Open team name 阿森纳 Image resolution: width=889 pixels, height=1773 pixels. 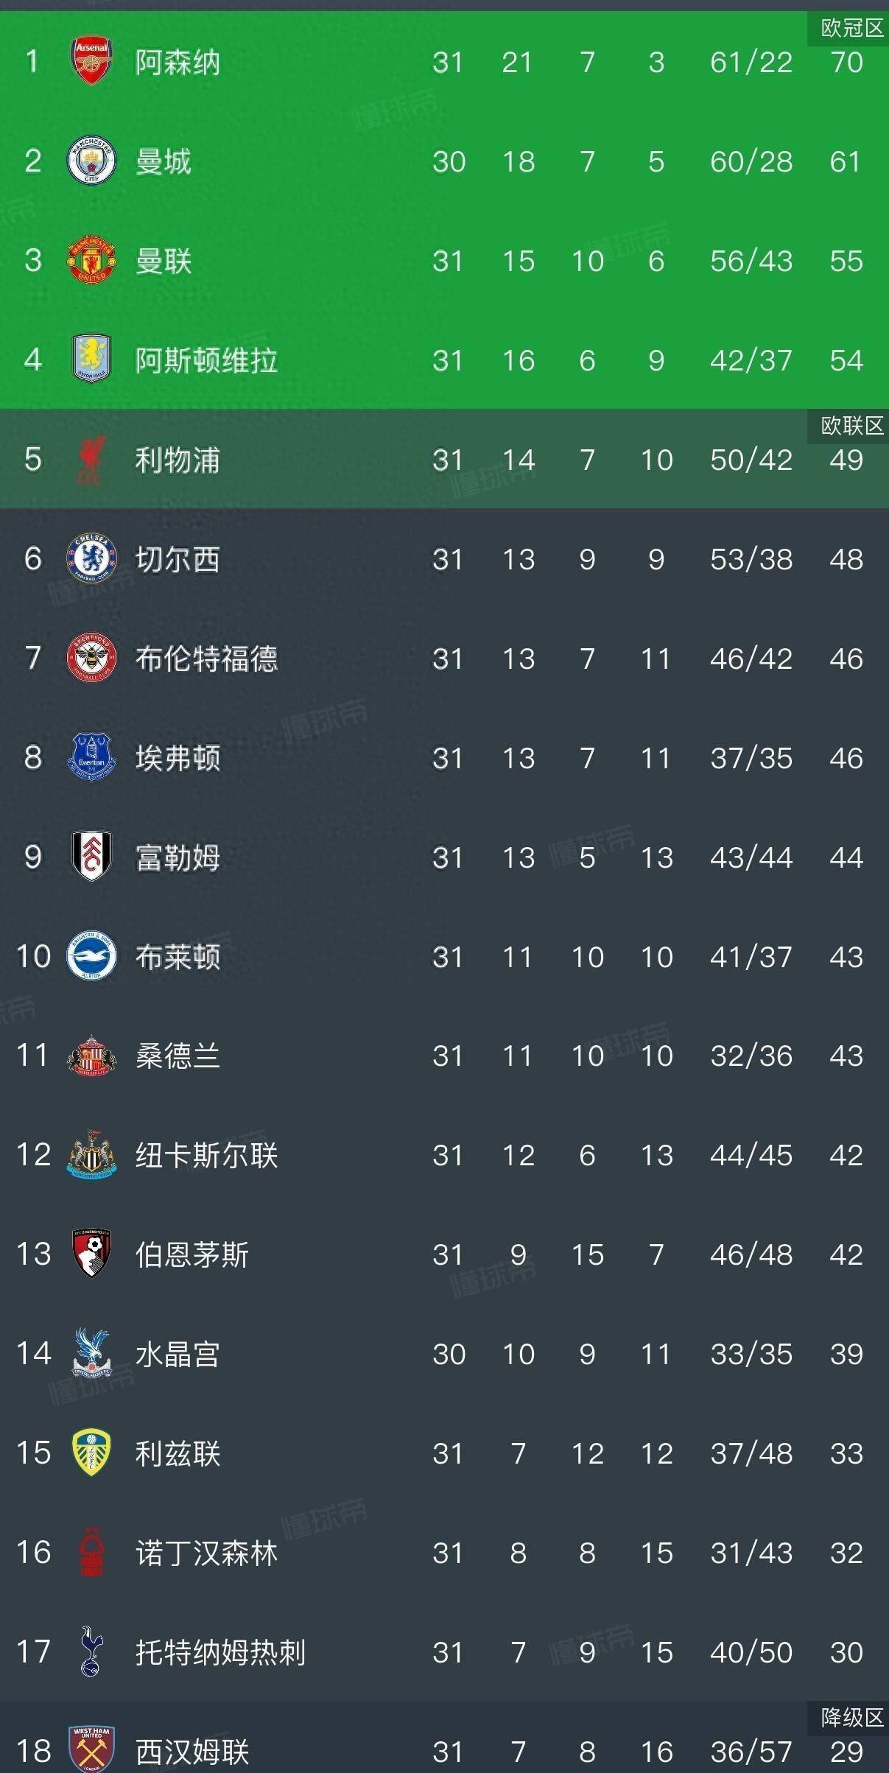coord(178,63)
